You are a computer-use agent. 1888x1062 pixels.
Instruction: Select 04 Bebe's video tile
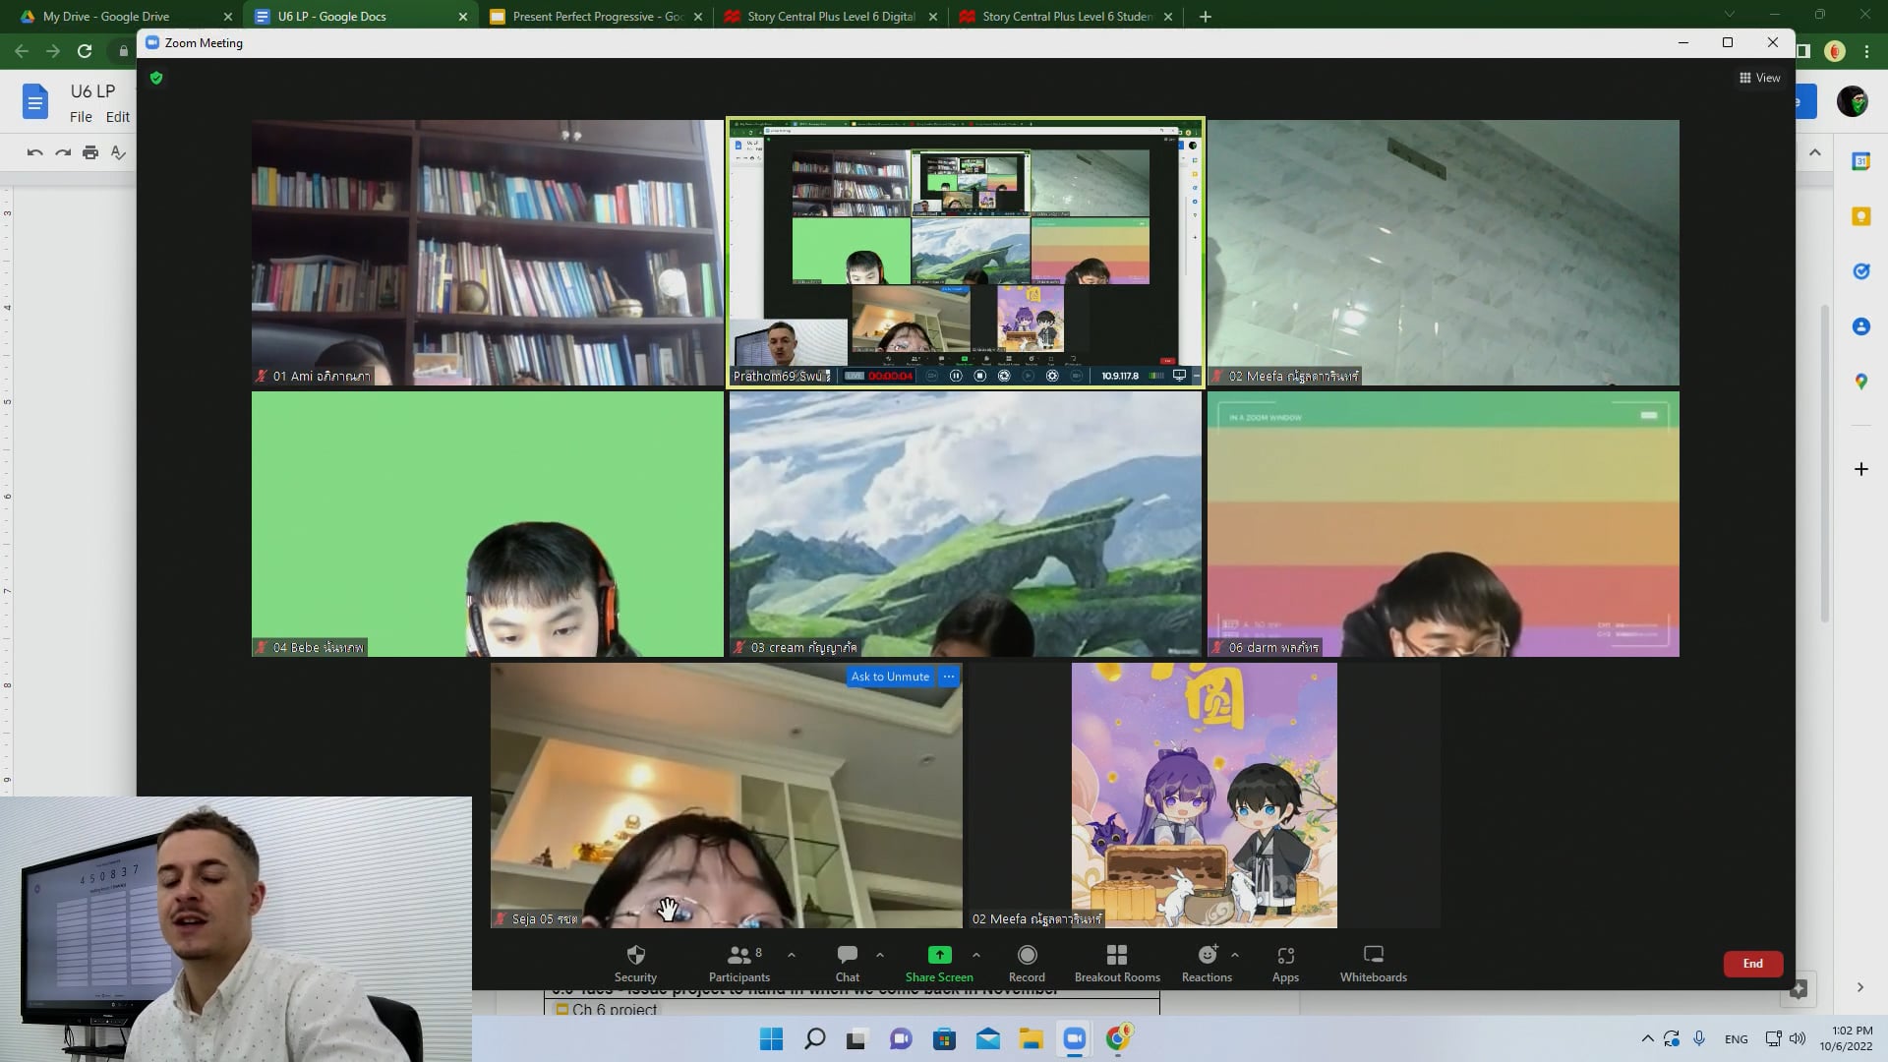coord(487,523)
